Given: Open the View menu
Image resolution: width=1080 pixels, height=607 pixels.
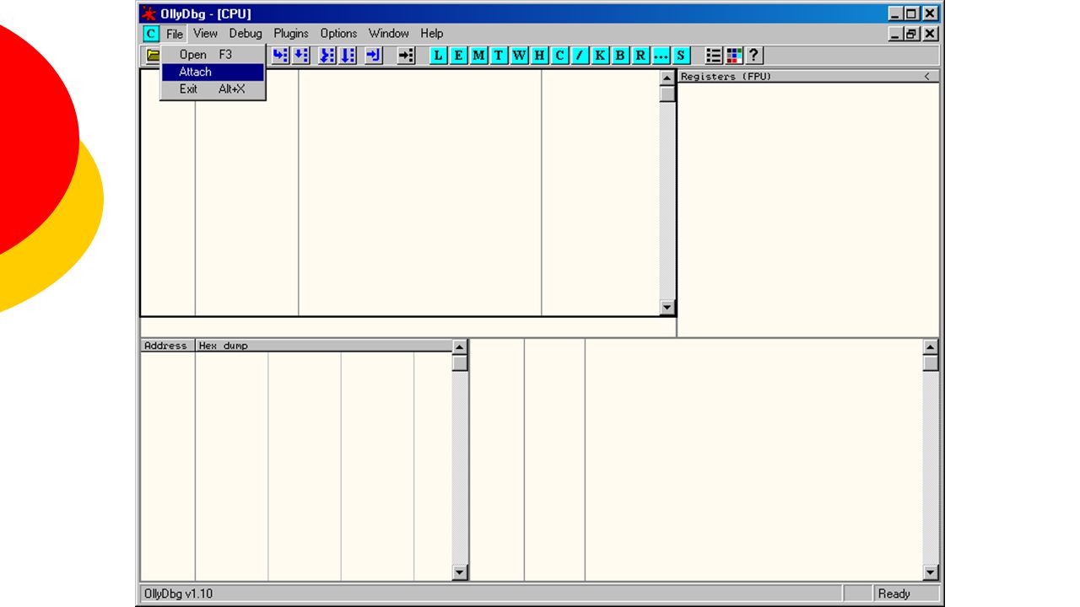Looking at the screenshot, I should [205, 34].
